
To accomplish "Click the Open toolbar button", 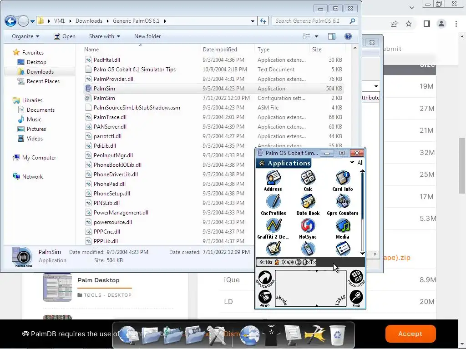I will point(65,36).
